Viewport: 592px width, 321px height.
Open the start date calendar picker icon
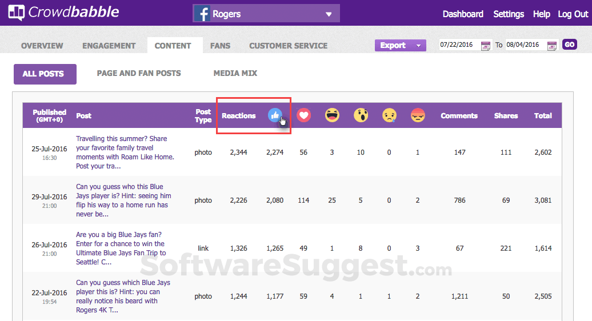tap(486, 46)
